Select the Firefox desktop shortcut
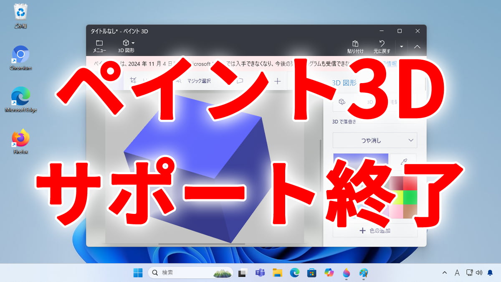The image size is (501, 282). pyautogui.click(x=20, y=142)
